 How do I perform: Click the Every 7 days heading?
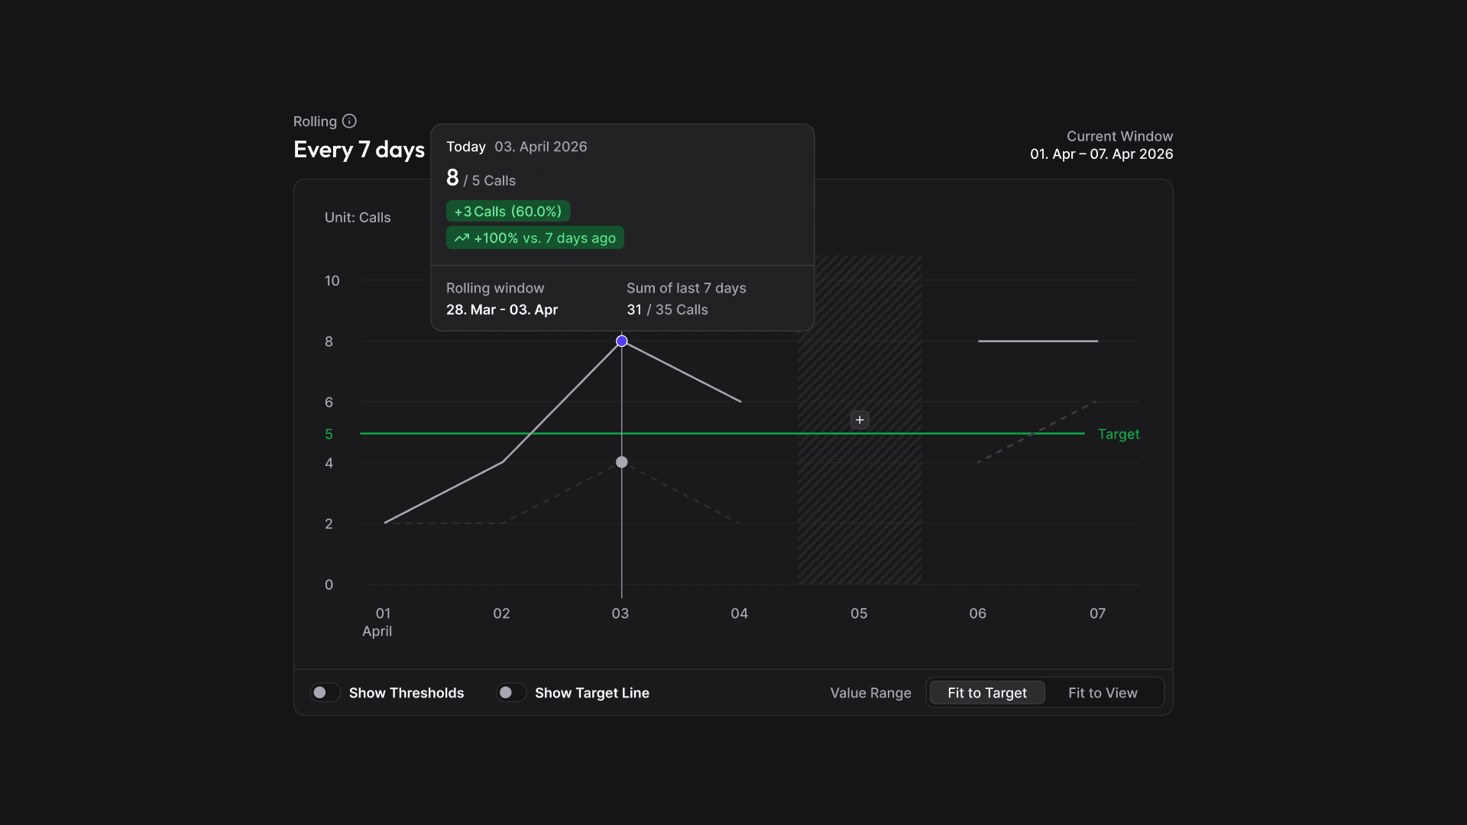(359, 150)
